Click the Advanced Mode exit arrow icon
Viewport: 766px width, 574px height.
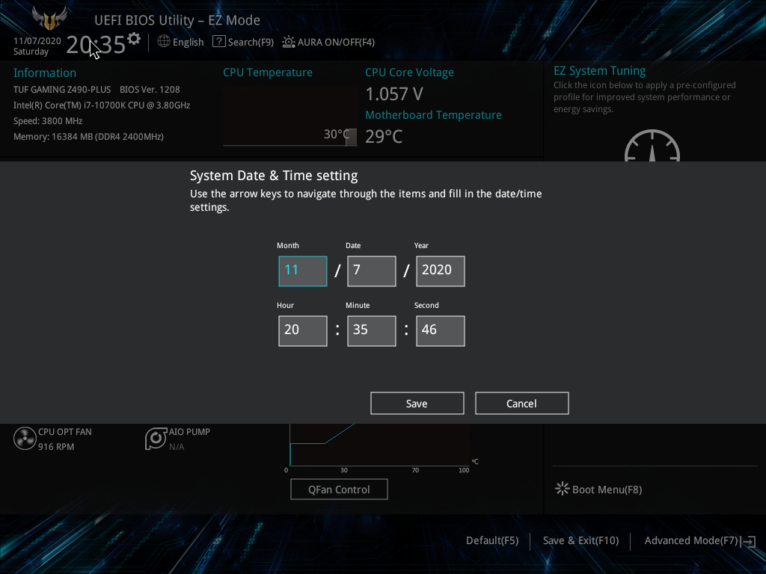point(748,541)
